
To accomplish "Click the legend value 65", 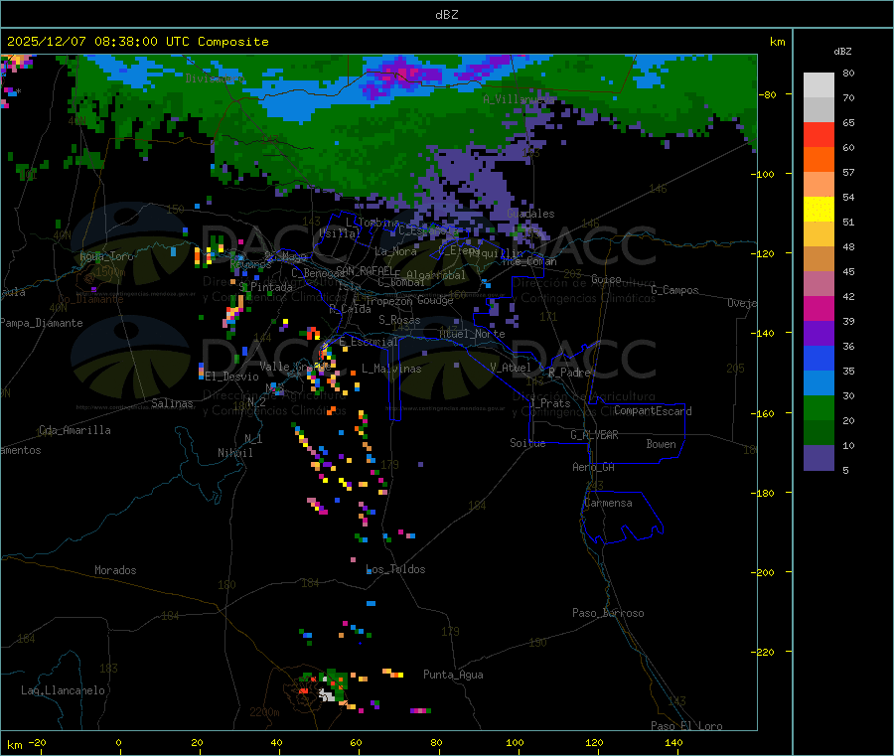I will point(848,123).
